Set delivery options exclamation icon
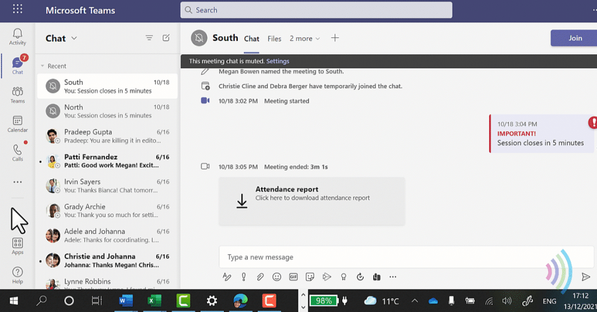597x312 pixels. 244,277
